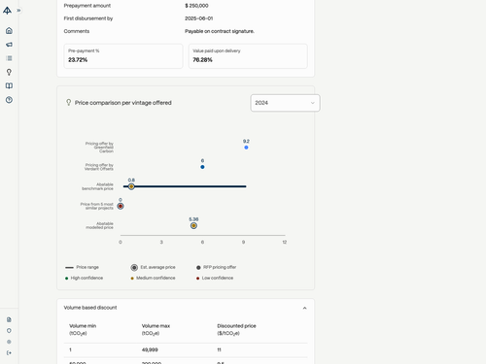Image resolution: width=486 pixels, height=364 pixels.
Task: Open the list icon in sidebar
Action: 9,58
